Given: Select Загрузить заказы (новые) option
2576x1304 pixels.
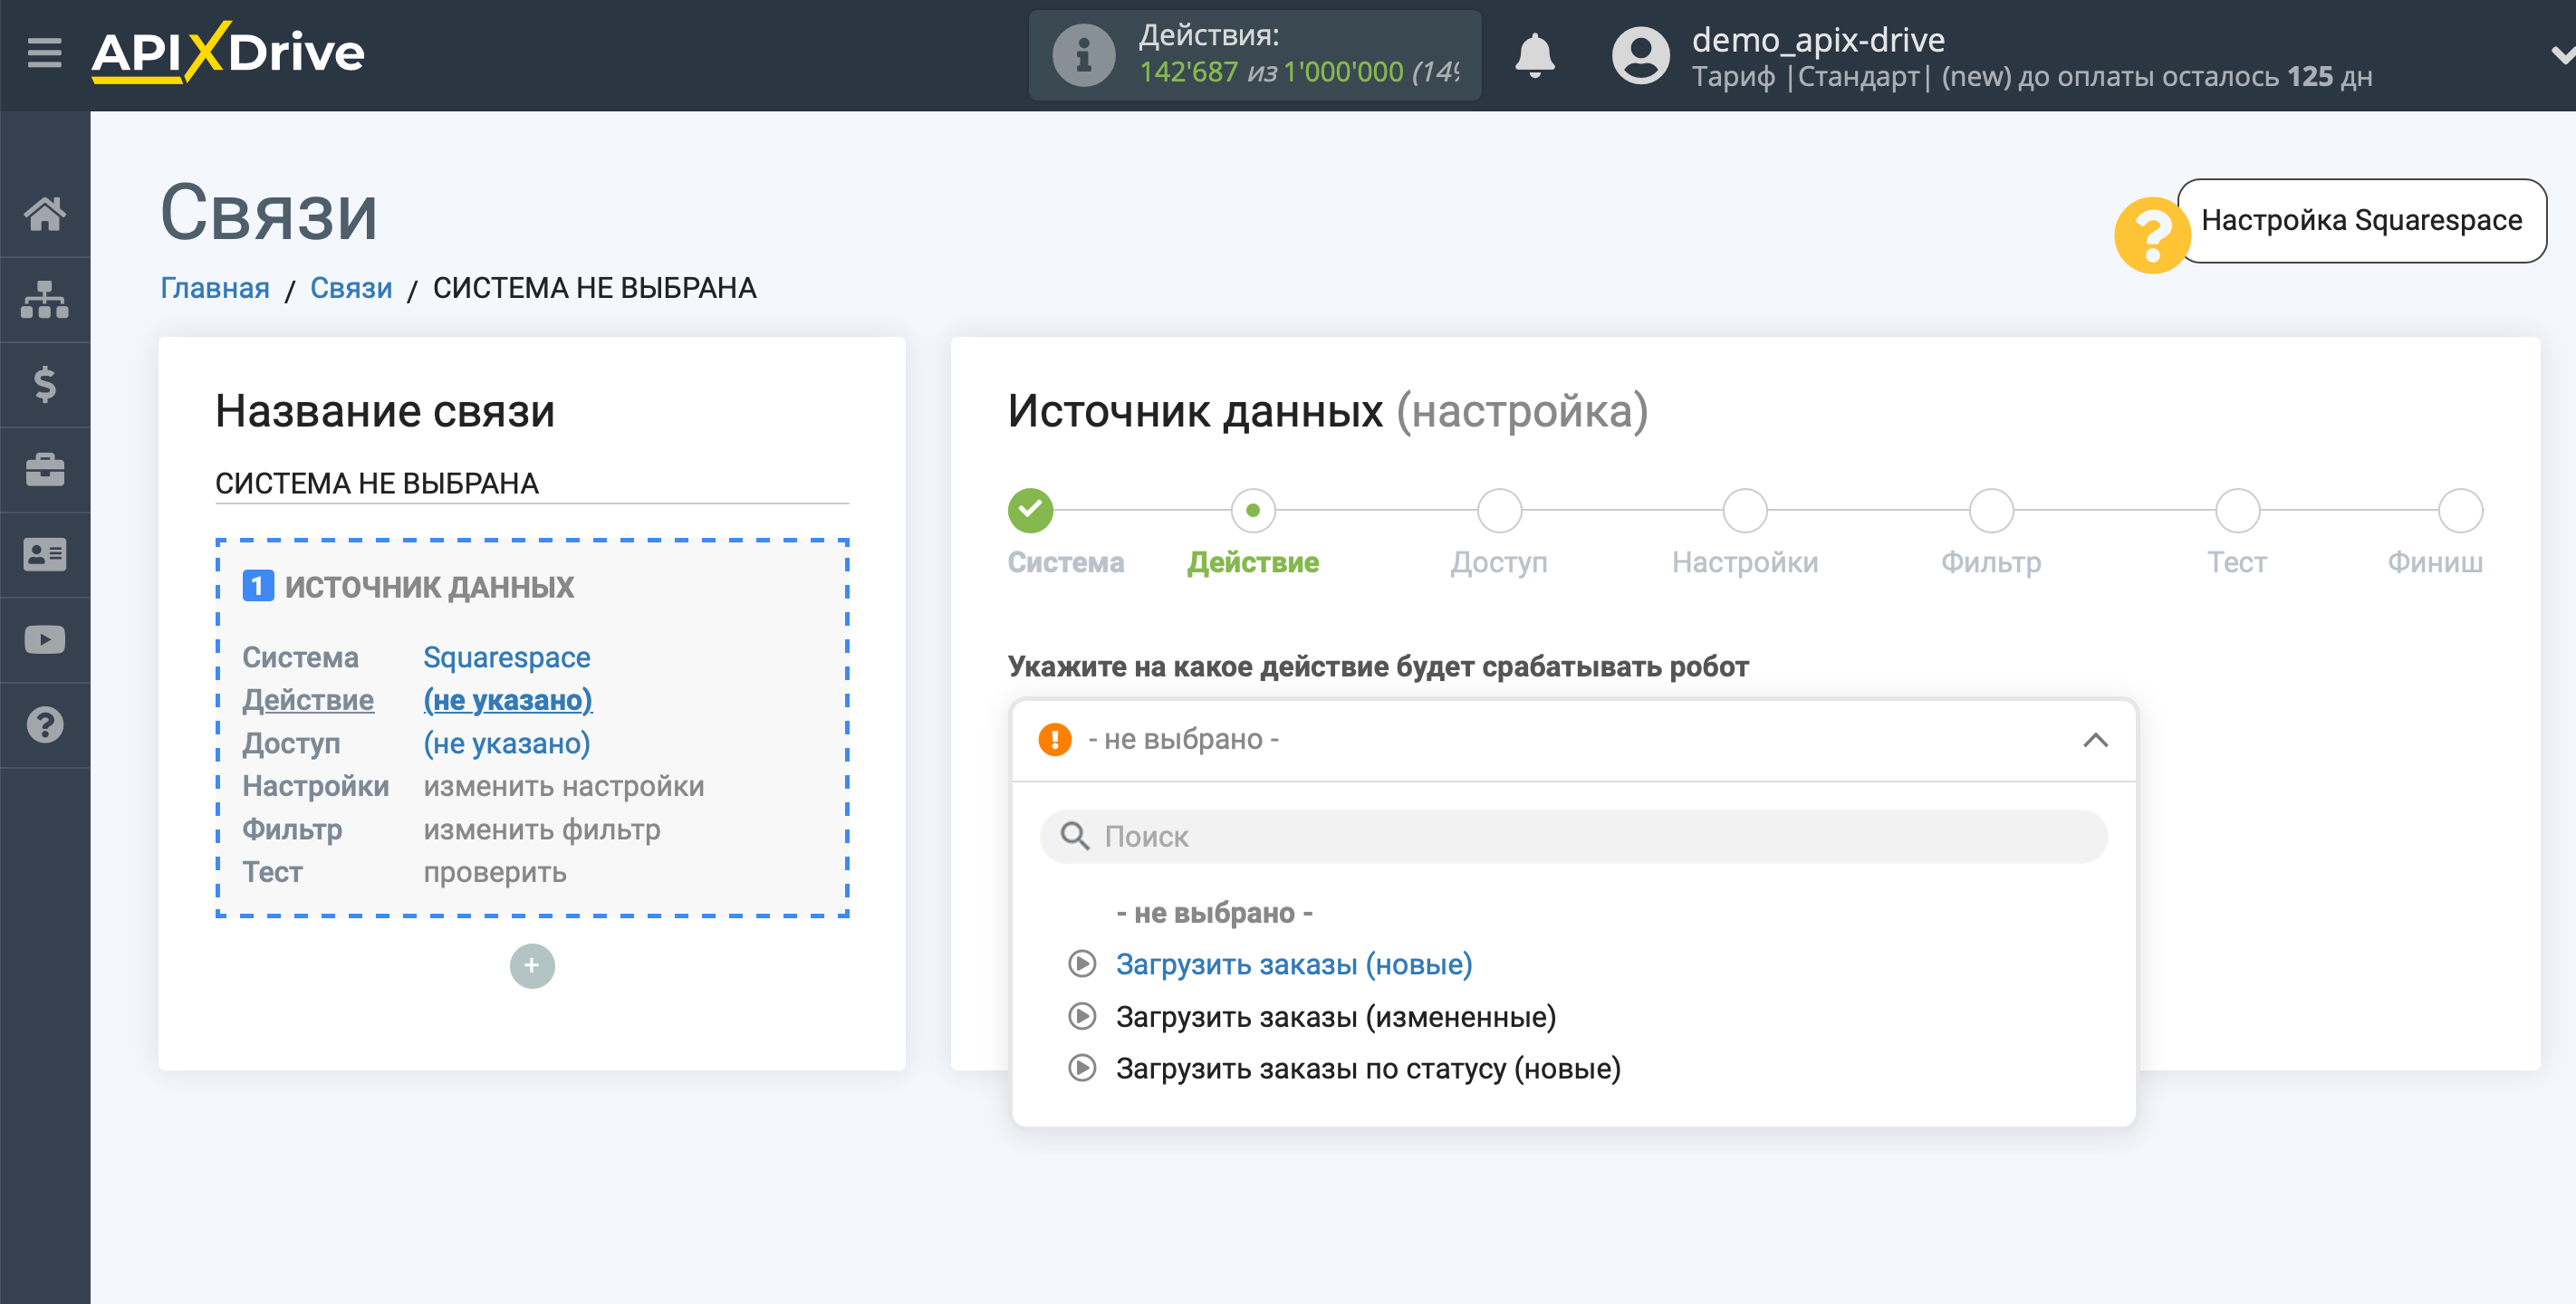Looking at the screenshot, I should (1293, 965).
